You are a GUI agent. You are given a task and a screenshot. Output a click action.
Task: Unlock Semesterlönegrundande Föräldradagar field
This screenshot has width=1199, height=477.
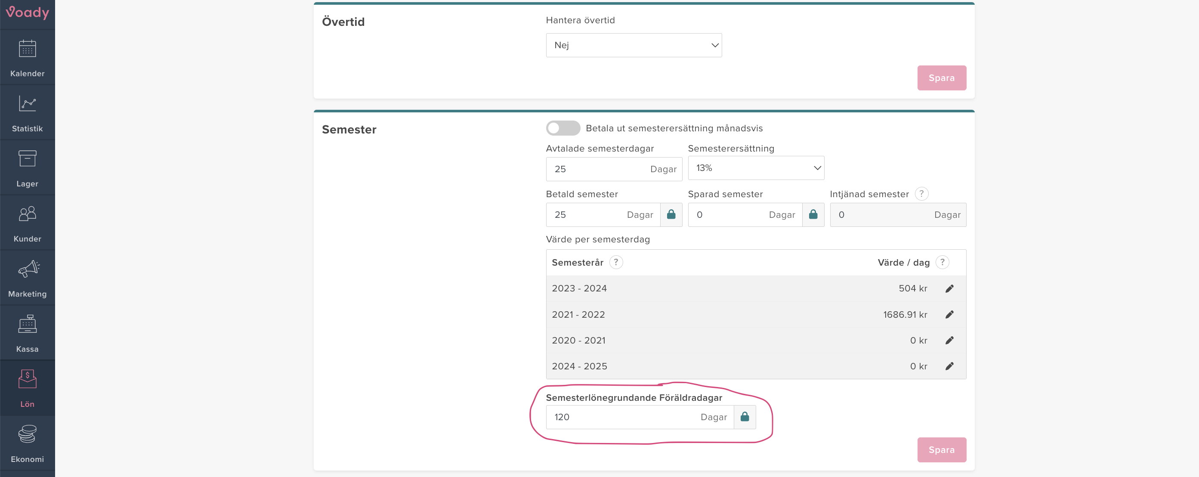pyautogui.click(x=744, y=417)
